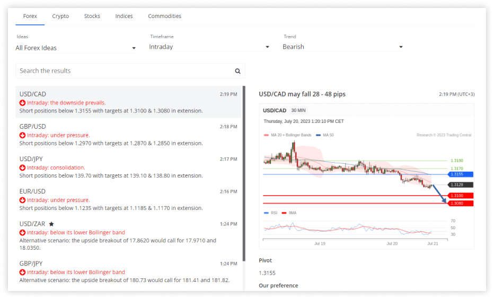
Task: Click the results list vertical scrollbar
Action: pyautogui.click(x=244, y=170)
